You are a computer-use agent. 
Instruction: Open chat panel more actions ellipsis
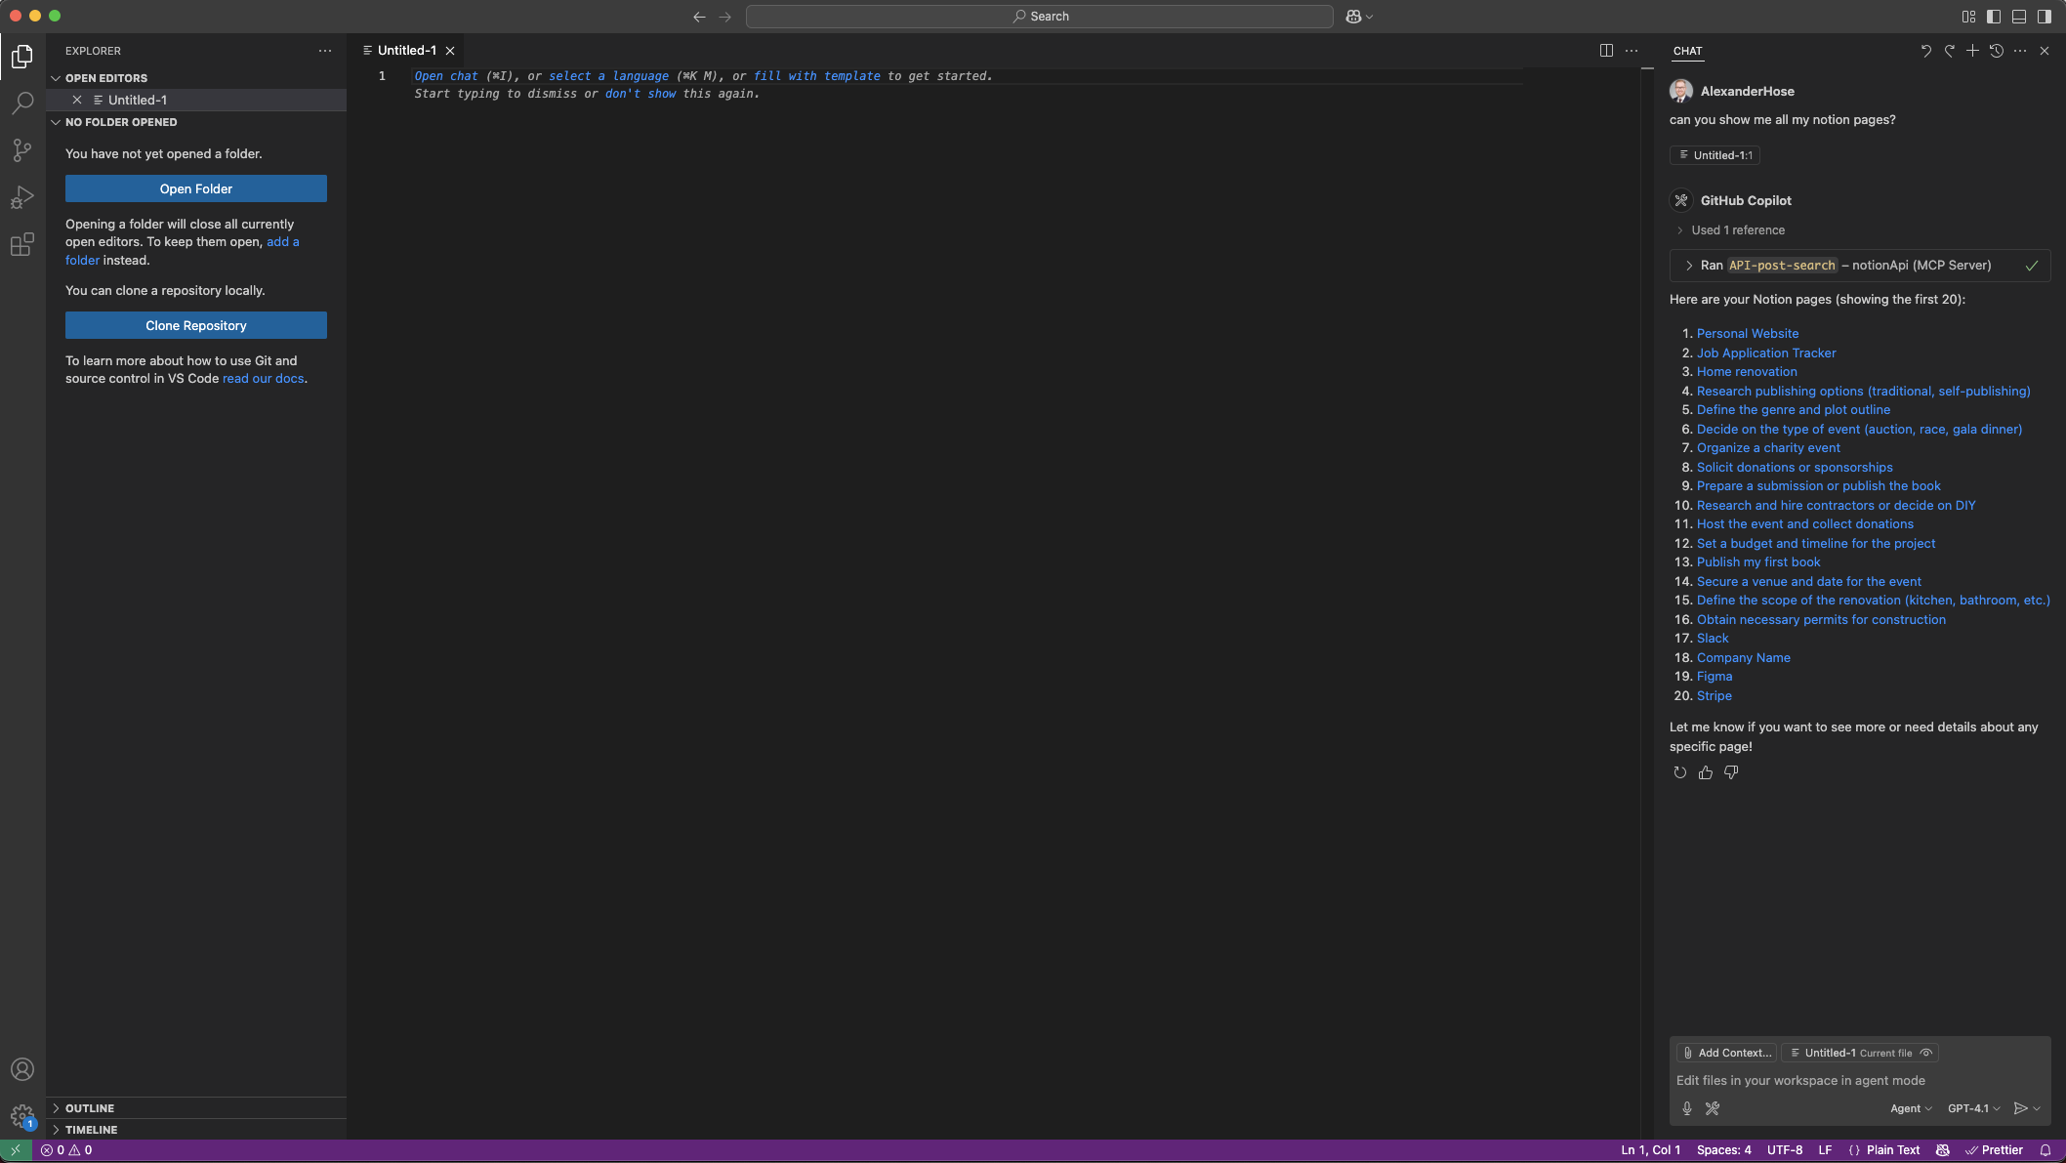point(2020,51)
